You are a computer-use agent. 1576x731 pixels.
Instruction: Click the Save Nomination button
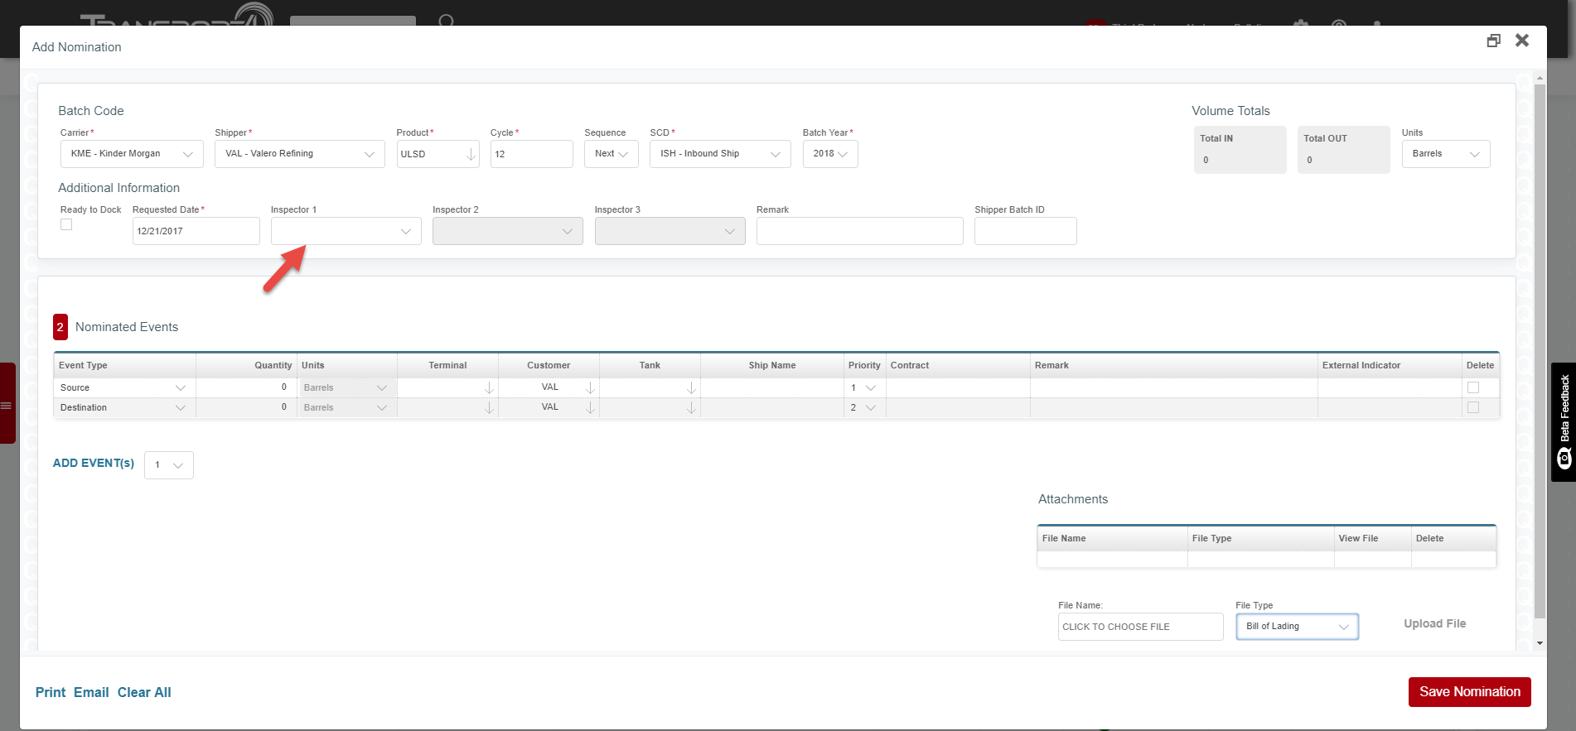click(x=1469, y=692)
